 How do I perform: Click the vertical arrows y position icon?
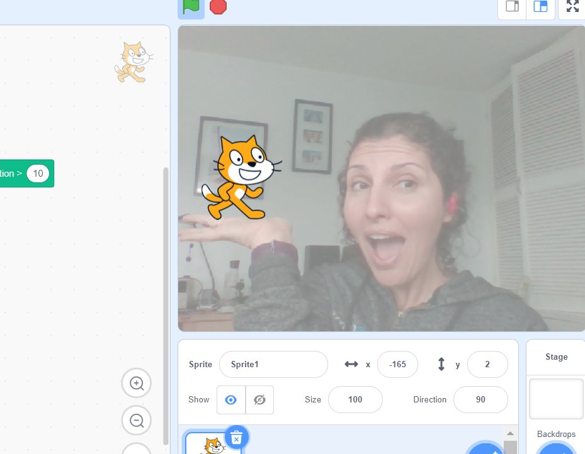pyautogui.click(x=441, y=364)
